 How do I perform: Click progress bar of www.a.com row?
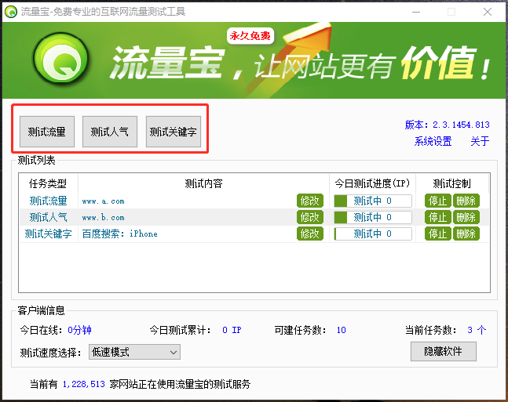373,201
